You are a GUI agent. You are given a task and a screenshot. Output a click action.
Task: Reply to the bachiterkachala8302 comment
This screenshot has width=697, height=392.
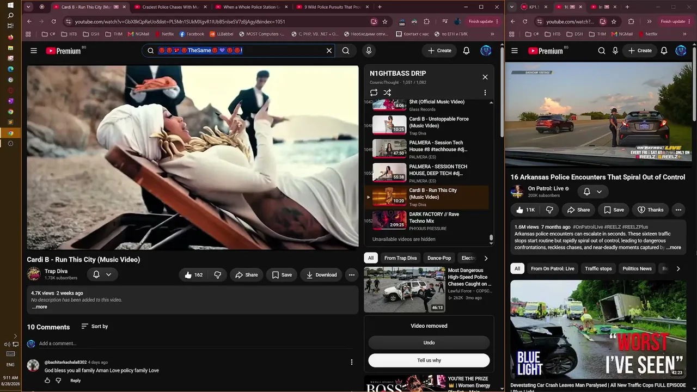[75, 381]
